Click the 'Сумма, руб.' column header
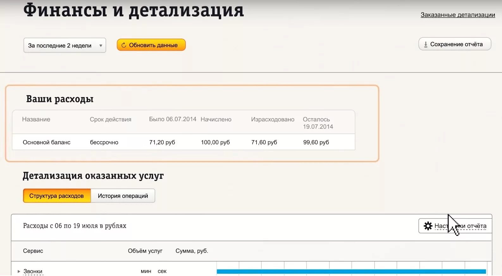The width and height of the screenshot is (502, 276). 192,251
